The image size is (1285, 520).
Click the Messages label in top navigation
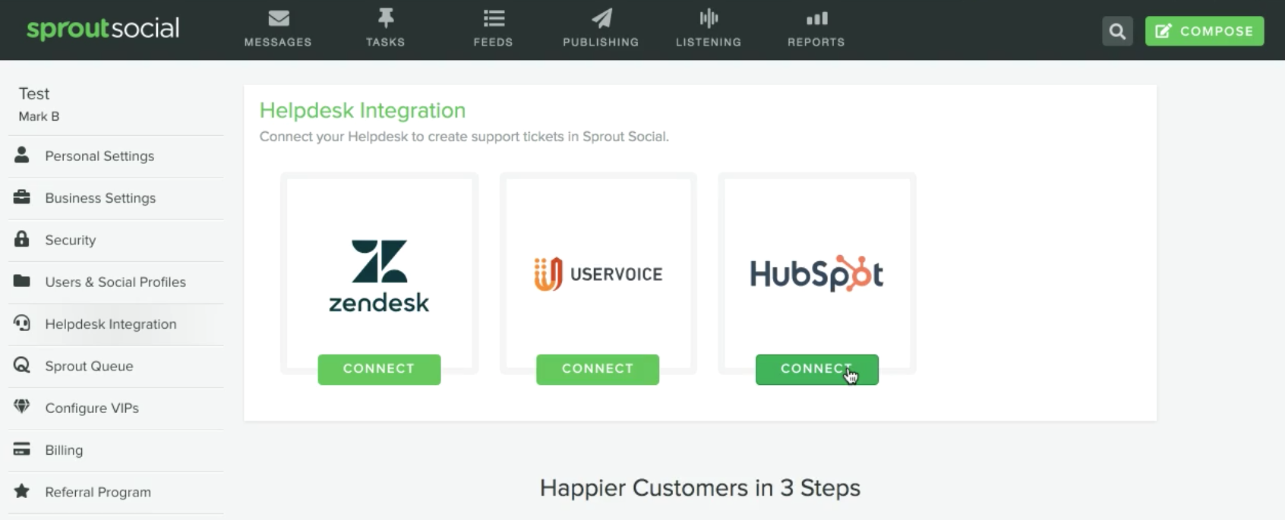click(x=278, y=43)
